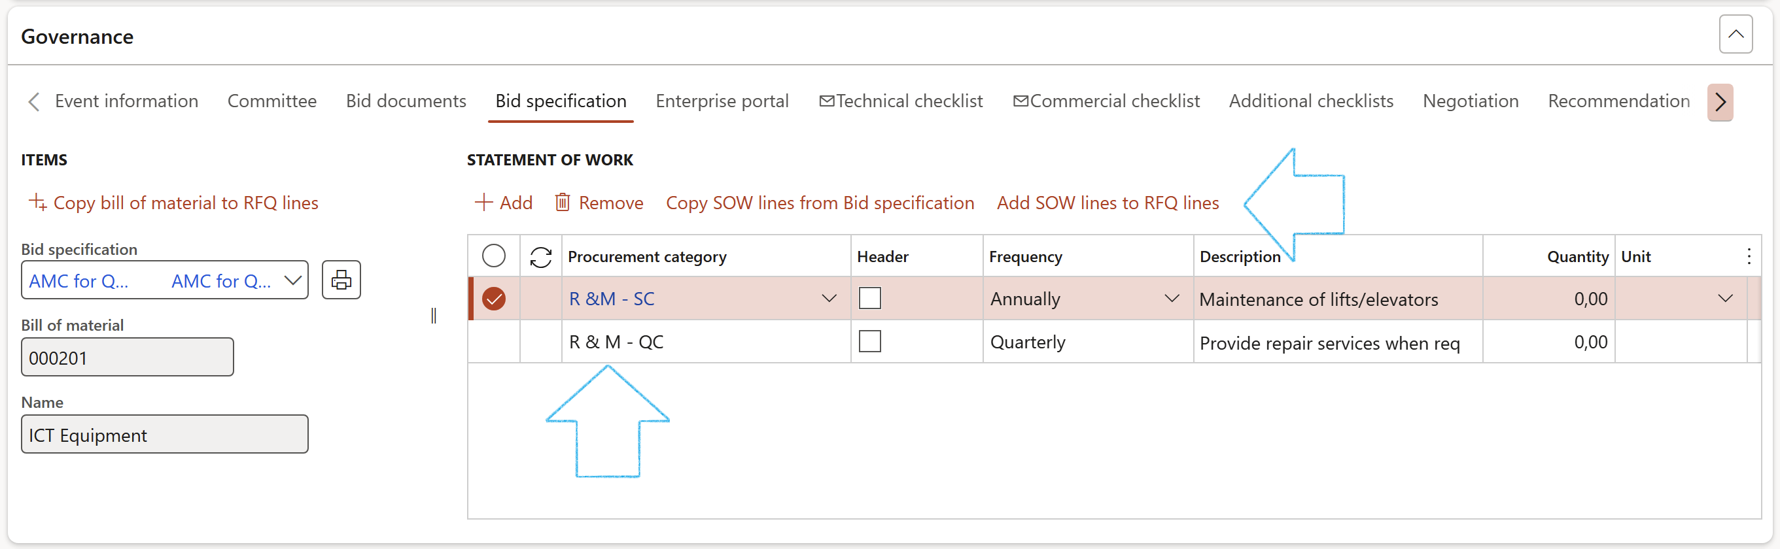This screenshot has height=549, width=1780.
Task: Click Copy SOW lines from Bid specification
Action: (x=820, y=203)
